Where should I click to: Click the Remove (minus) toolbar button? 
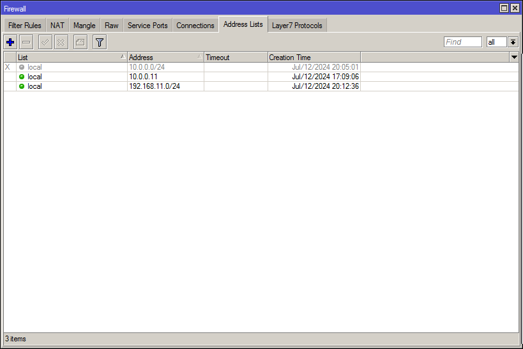26,42
